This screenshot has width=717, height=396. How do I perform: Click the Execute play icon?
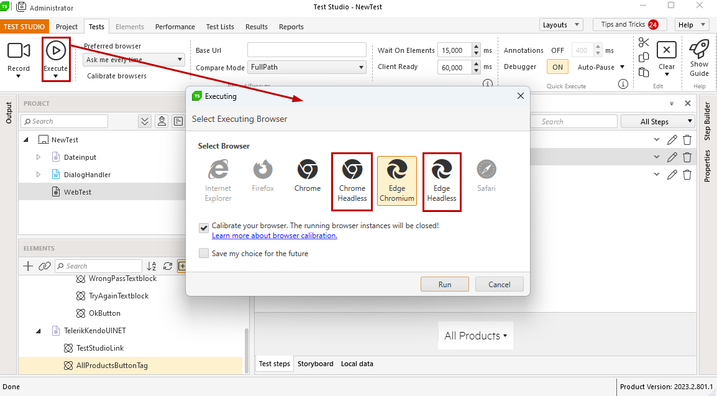[56, 50]
